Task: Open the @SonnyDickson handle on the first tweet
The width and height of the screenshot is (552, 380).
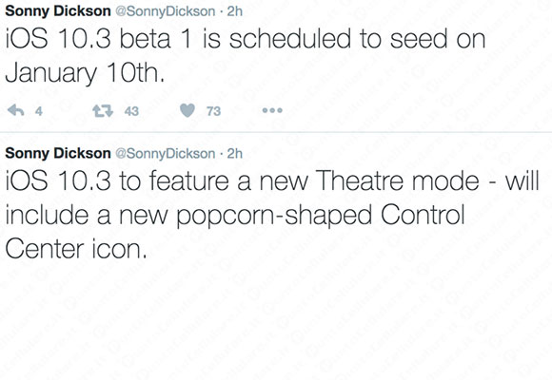Action: 166,11
